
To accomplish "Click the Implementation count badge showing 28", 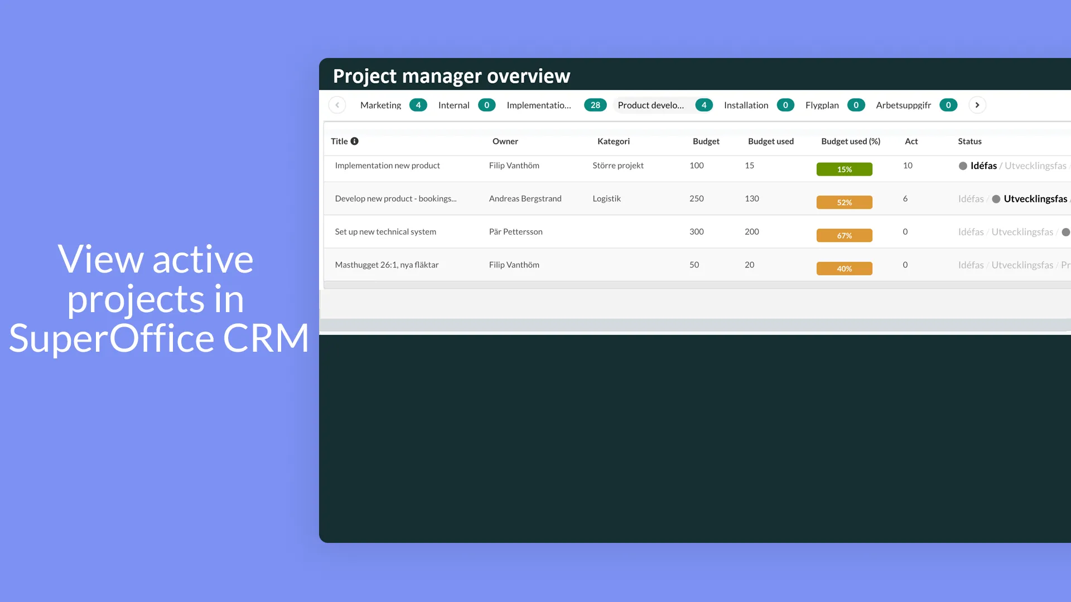I will click(595, 105).
